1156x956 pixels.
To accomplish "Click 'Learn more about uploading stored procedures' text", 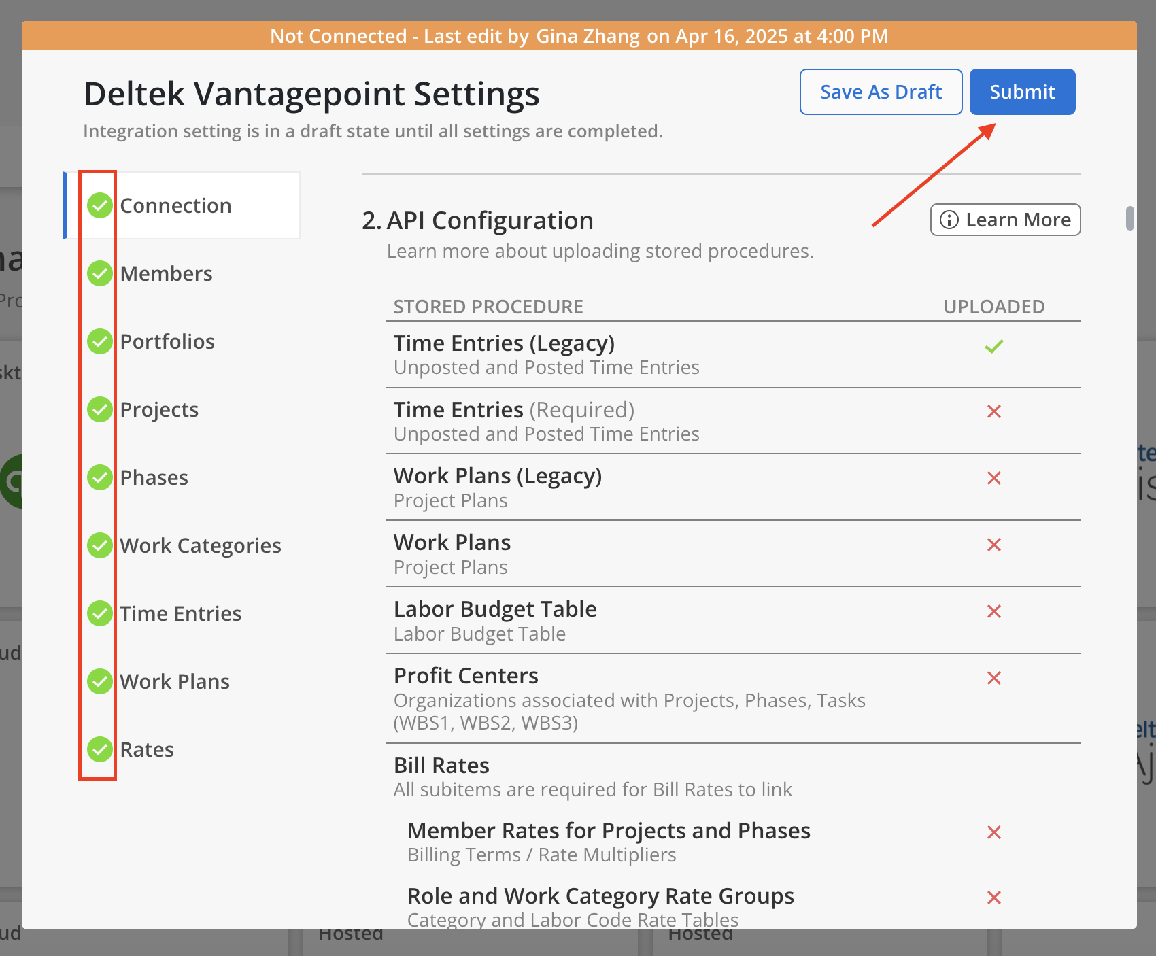I will coord(600,252).
